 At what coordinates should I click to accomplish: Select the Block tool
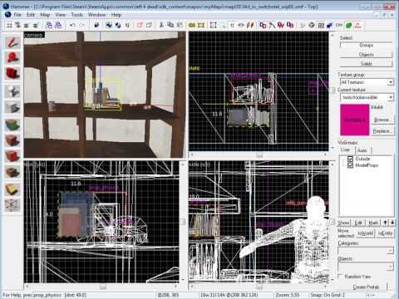click(x=12, y=107)
